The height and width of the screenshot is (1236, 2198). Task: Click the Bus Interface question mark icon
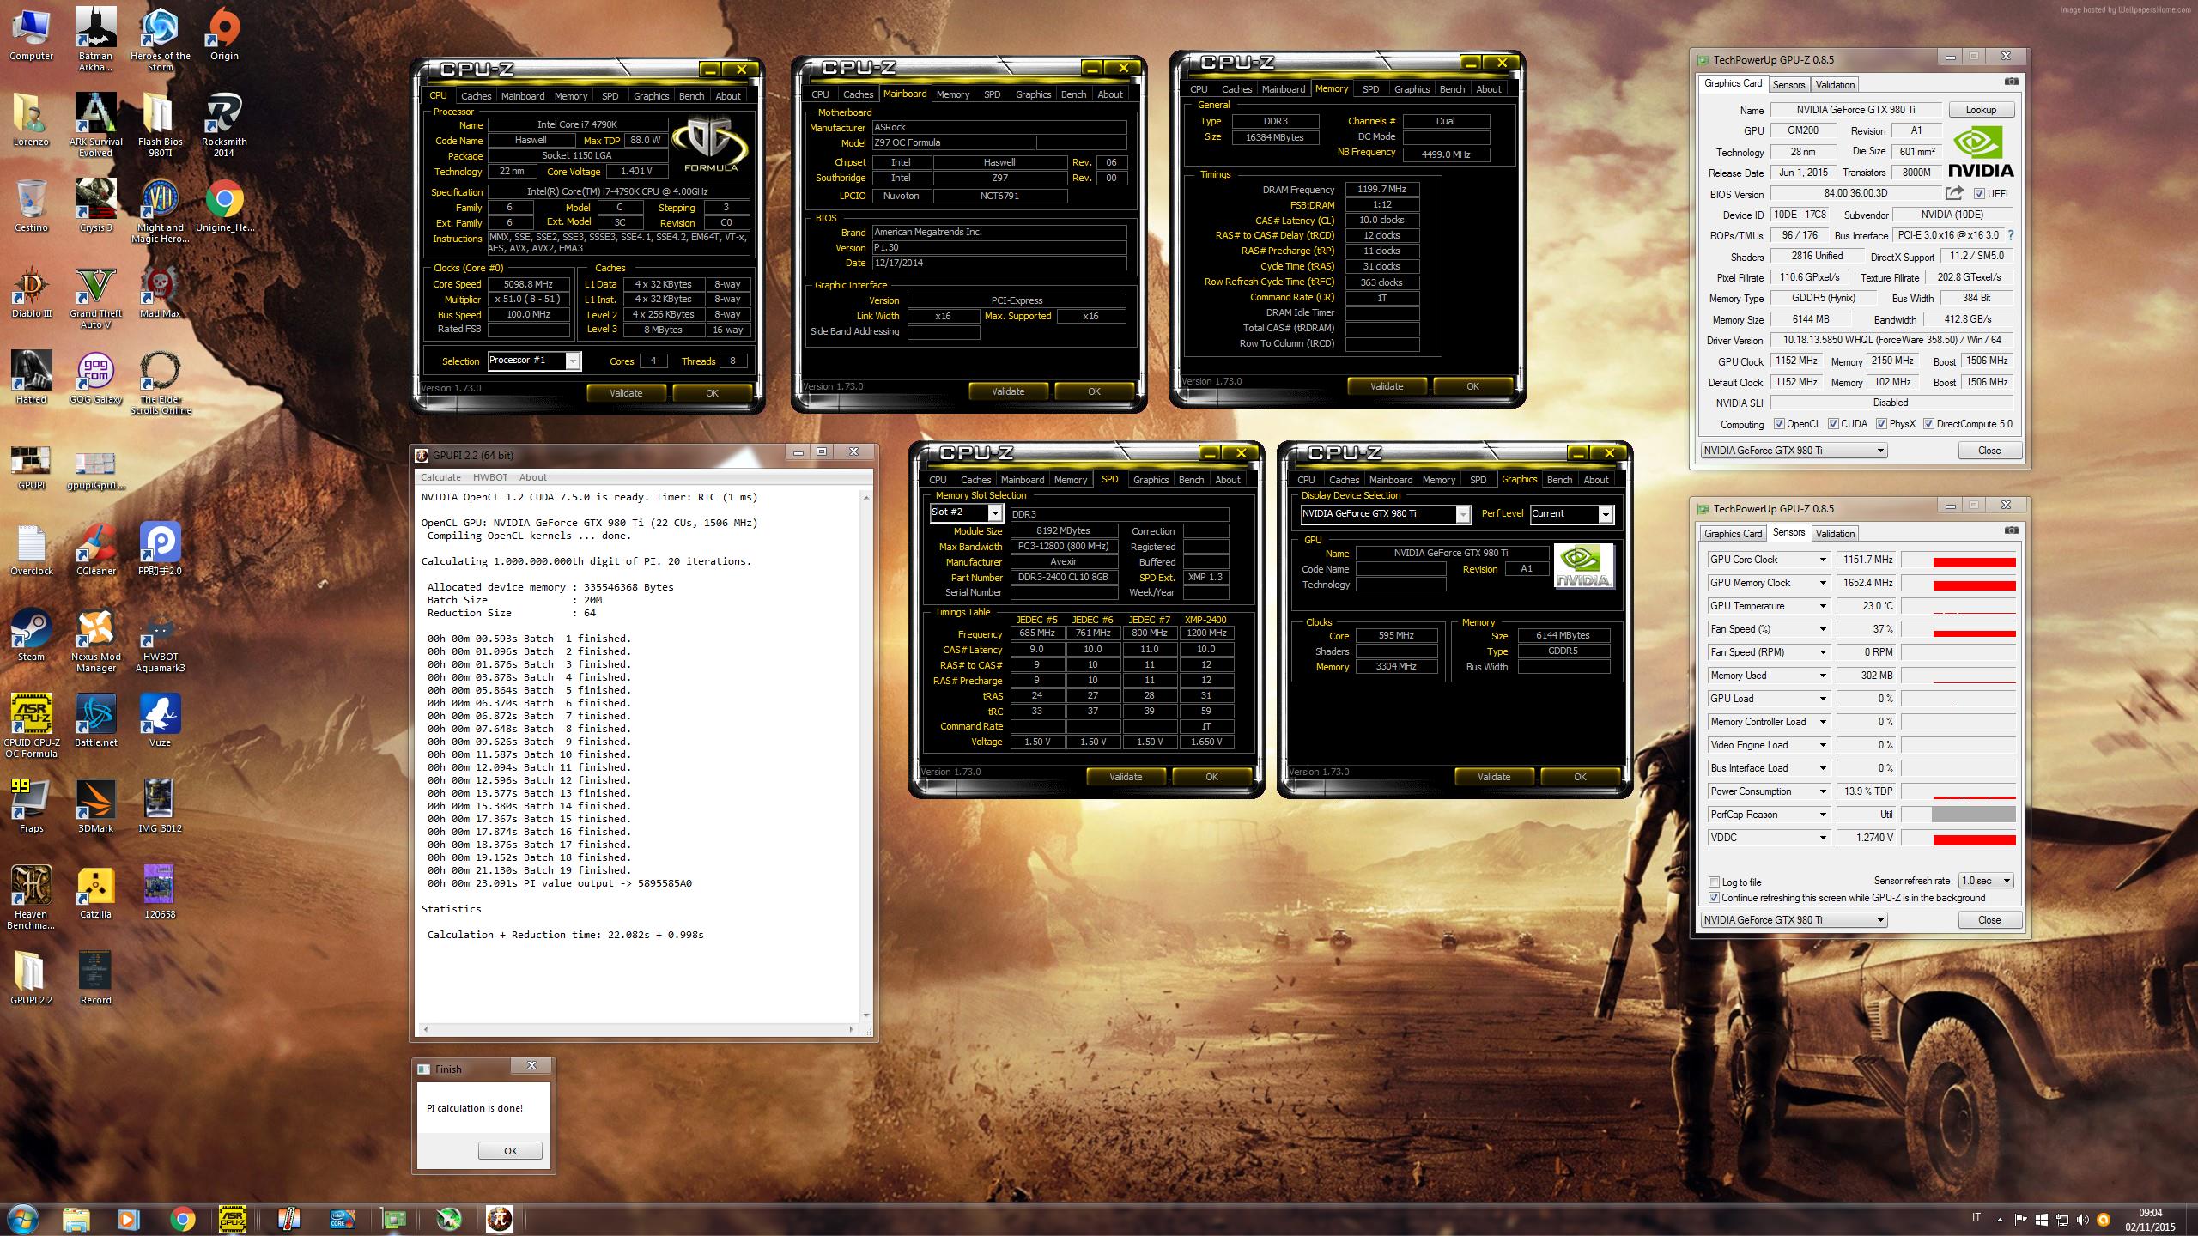coord(2010,235)
